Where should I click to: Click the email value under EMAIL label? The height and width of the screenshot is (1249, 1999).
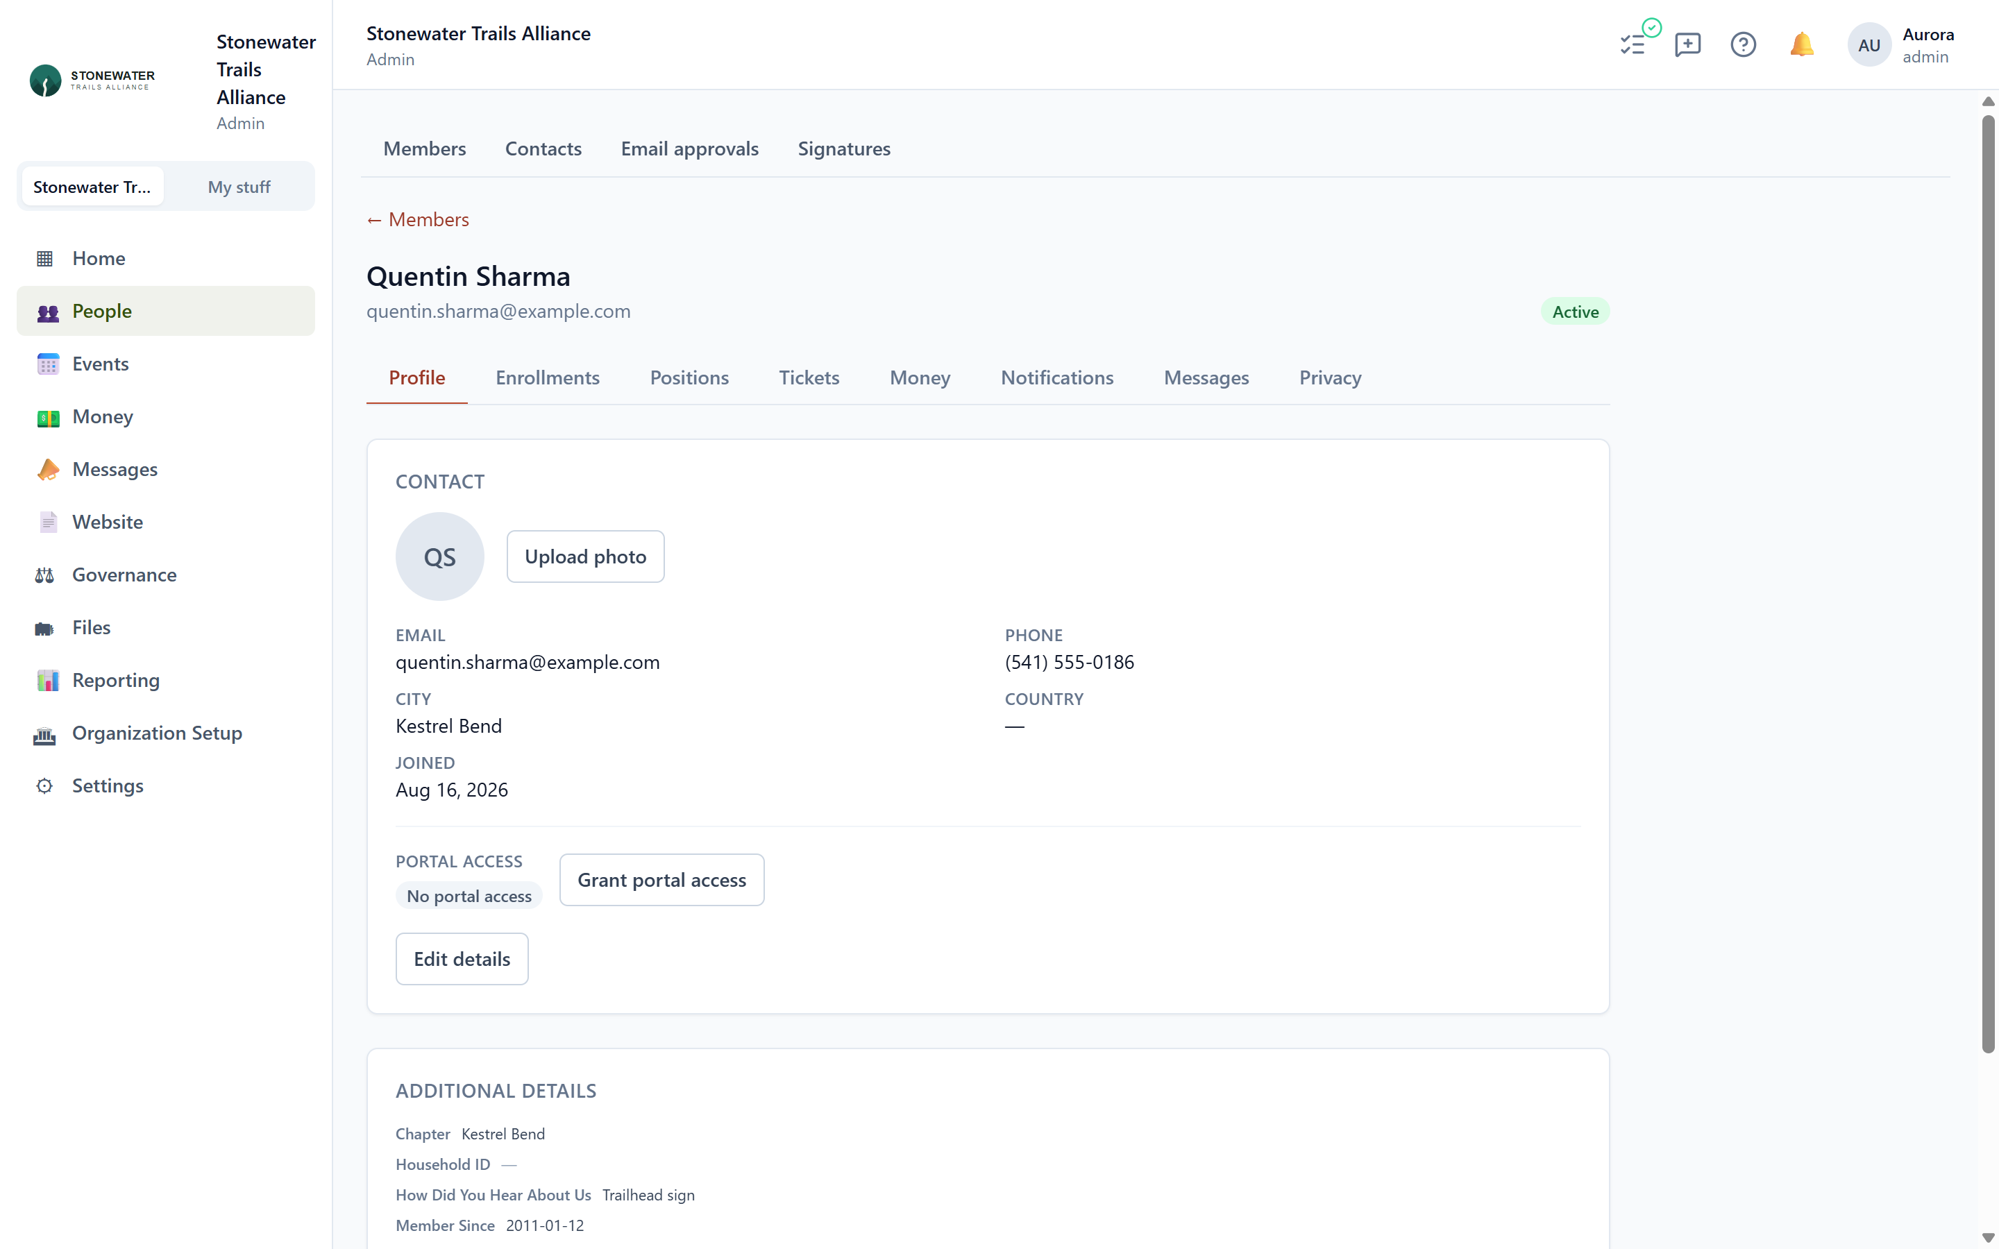(528, 663)
